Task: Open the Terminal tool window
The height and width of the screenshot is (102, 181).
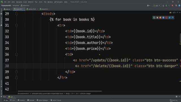Action: 31,100
